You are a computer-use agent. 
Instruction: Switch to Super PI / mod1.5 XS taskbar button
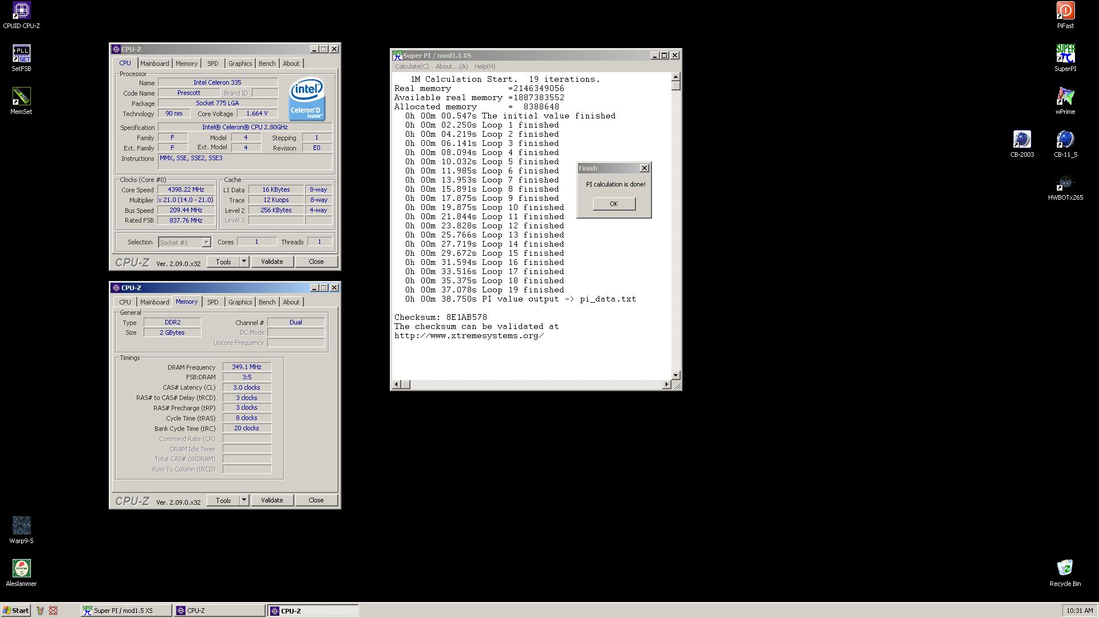pyautogui.click(x=126, y=611)
